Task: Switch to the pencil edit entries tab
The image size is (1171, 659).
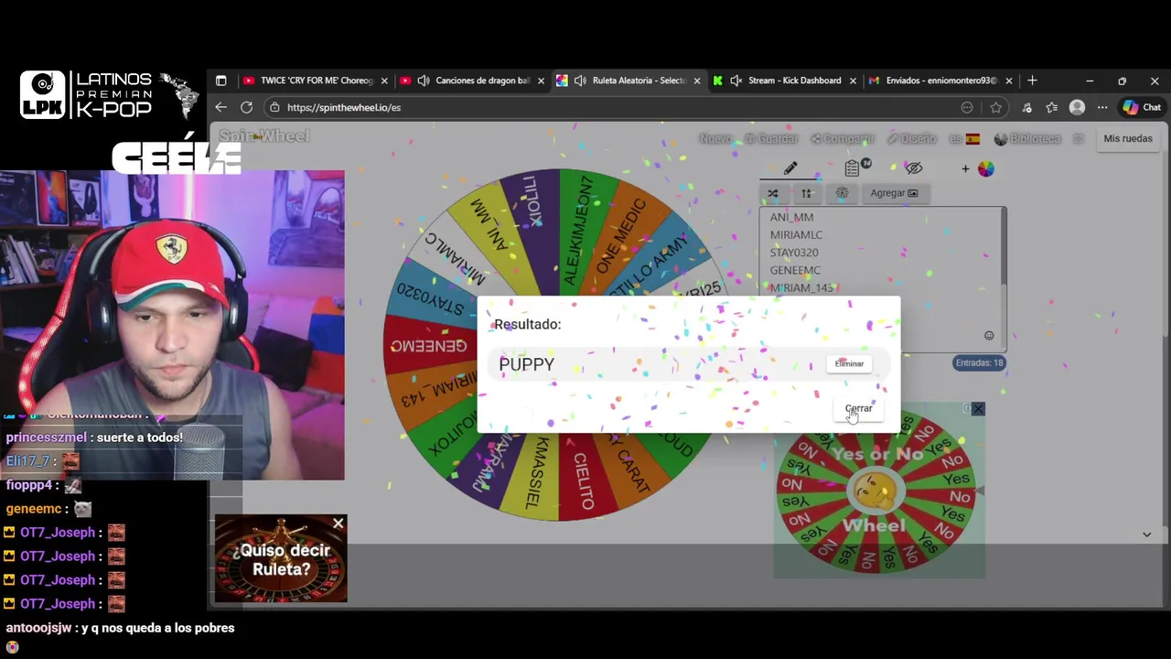Action: (x=790, y=168)
